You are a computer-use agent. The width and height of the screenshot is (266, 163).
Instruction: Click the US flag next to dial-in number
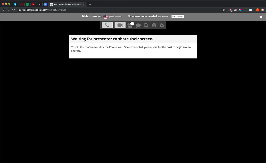tap(105, 16)
